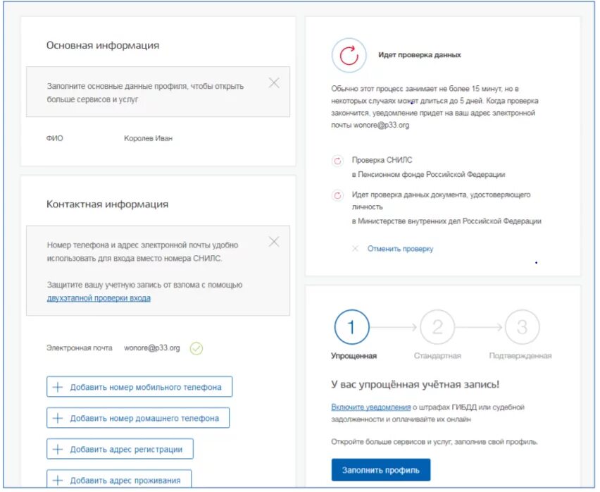Viewport: 600px width, 492px height.
Task: Select step 3 Подтвержденная account circle
Action: [x=523, y=327]
